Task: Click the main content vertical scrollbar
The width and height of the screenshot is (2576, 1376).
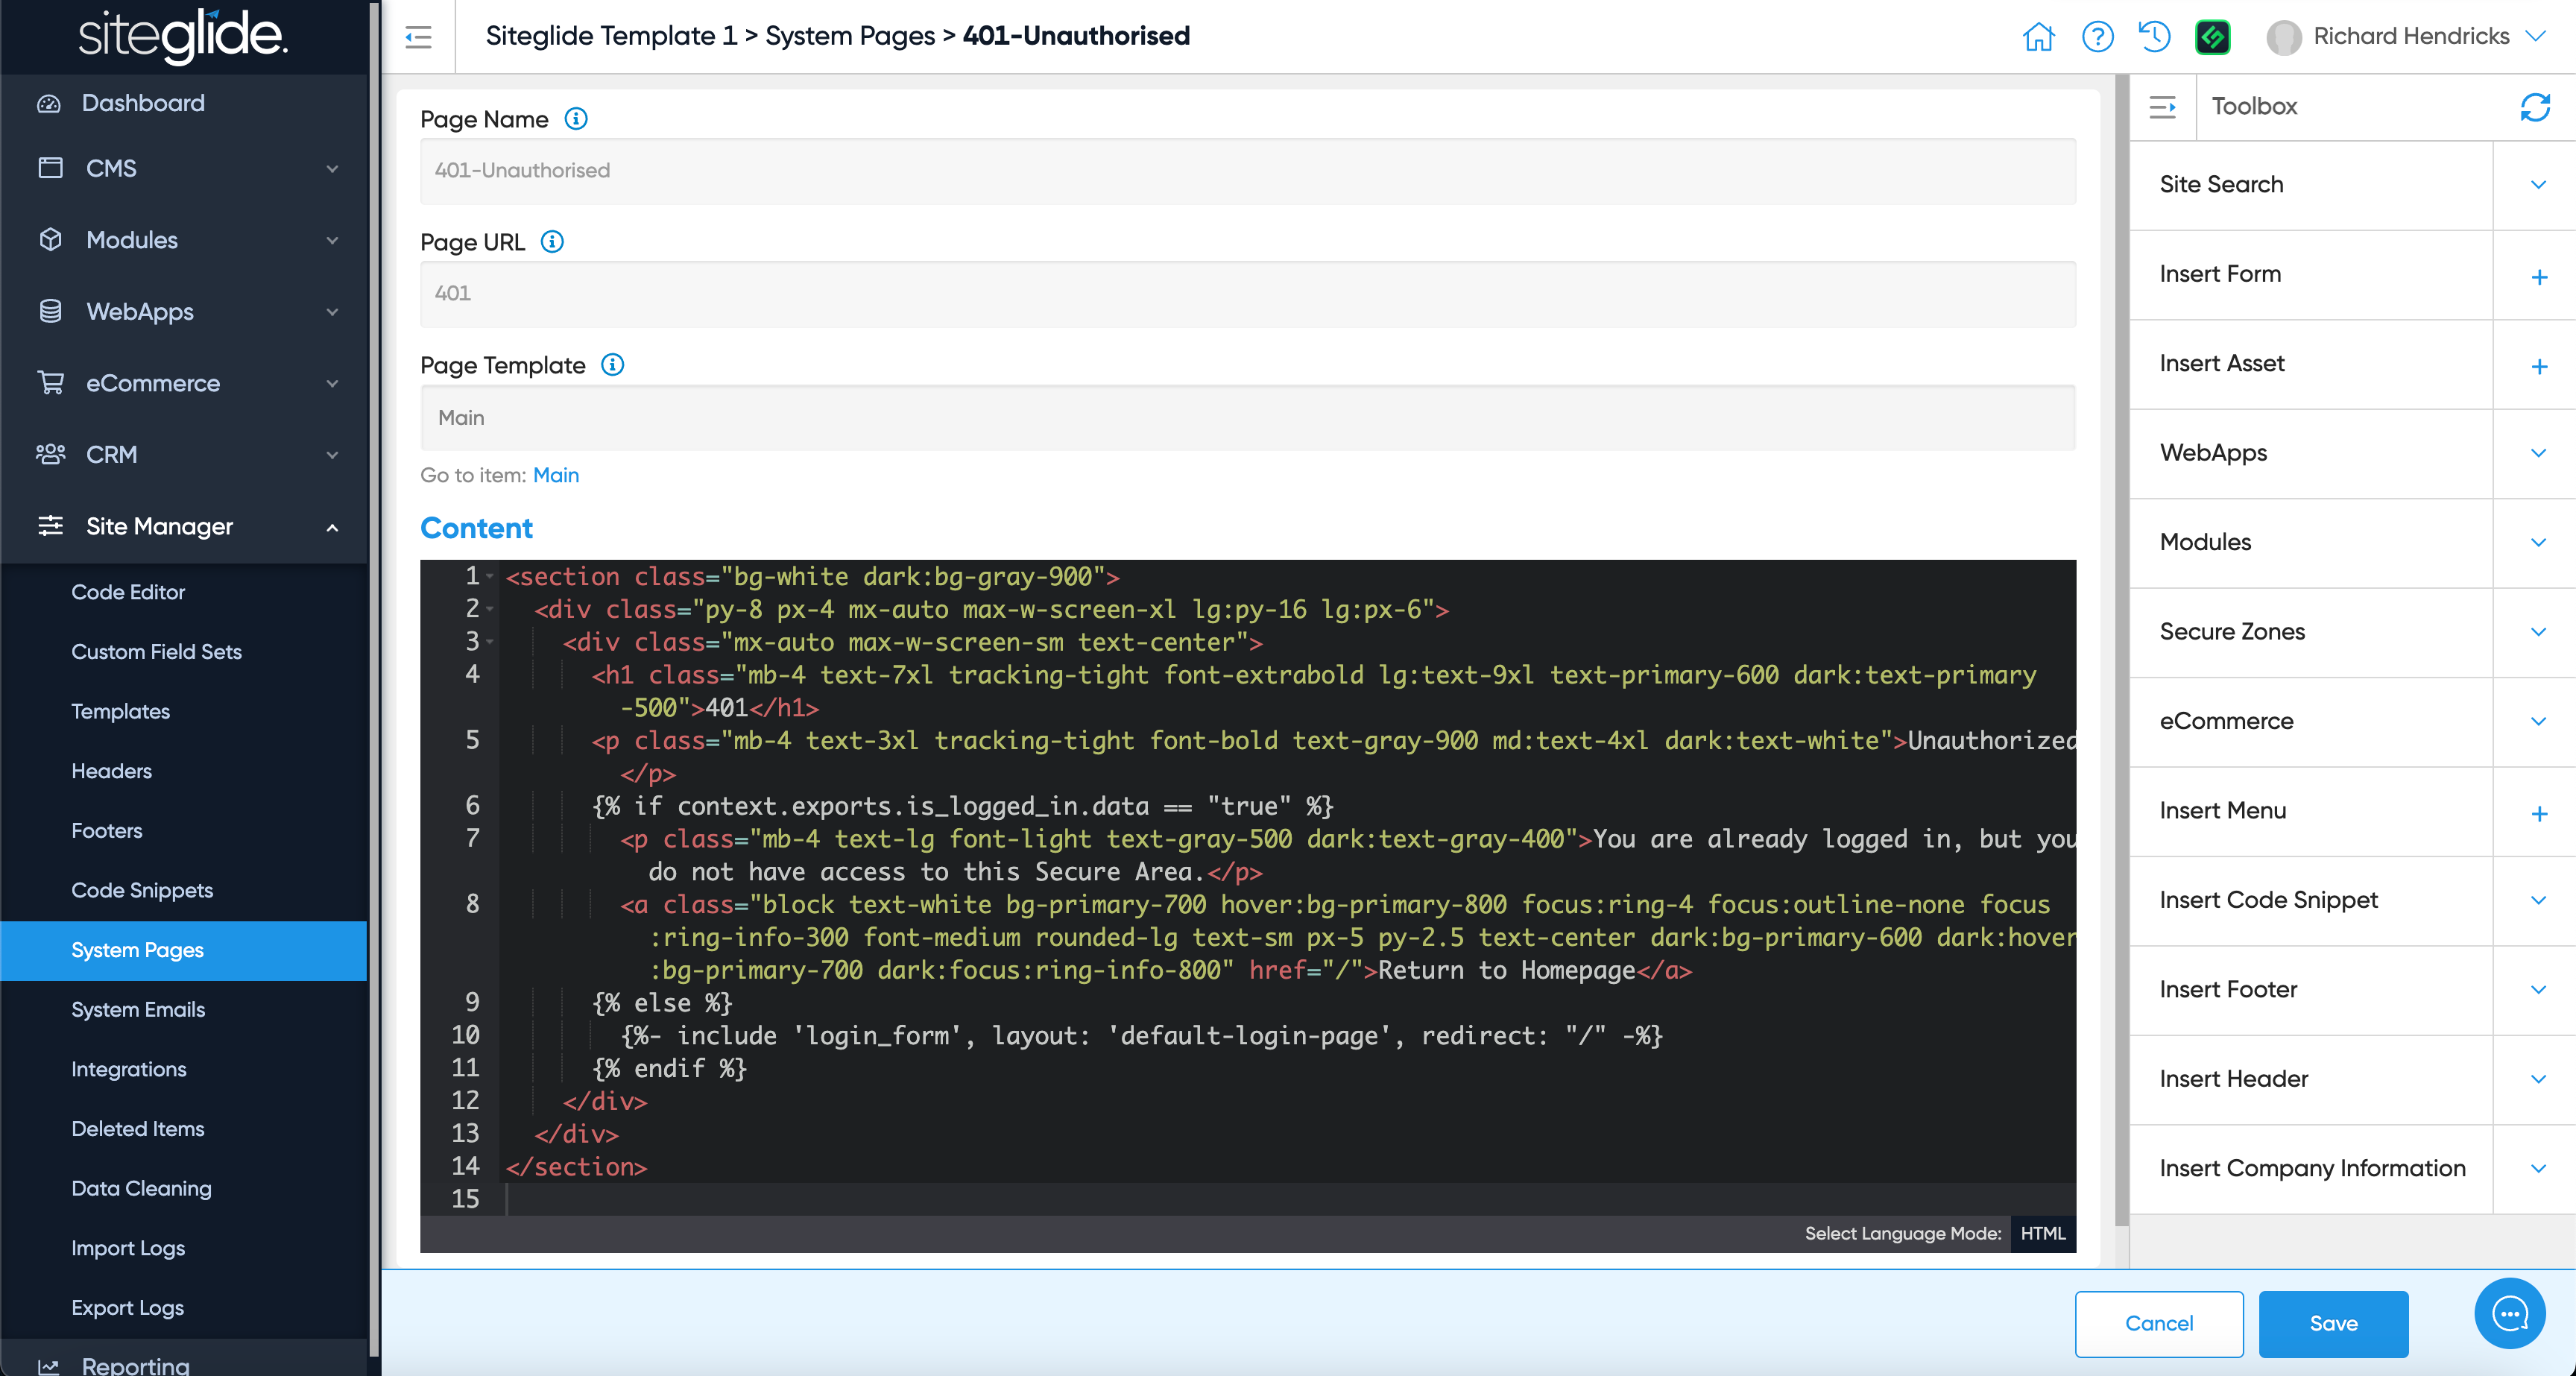Action: [2121, 650]
